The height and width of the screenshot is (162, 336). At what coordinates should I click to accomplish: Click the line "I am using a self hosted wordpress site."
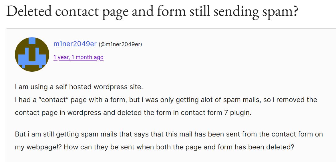click(79, 87)
